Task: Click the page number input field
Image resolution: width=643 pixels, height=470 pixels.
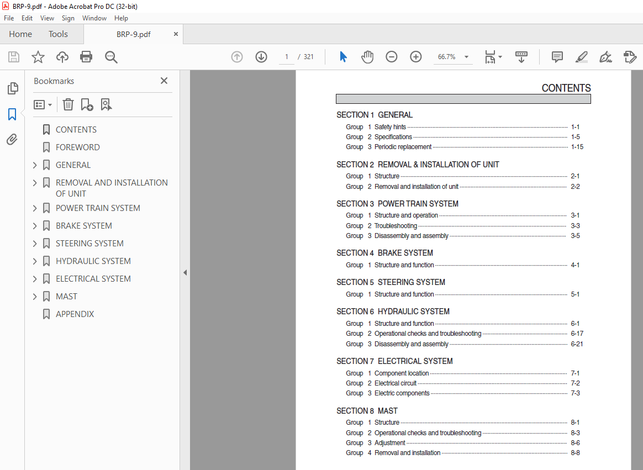Action: [287, 57]
